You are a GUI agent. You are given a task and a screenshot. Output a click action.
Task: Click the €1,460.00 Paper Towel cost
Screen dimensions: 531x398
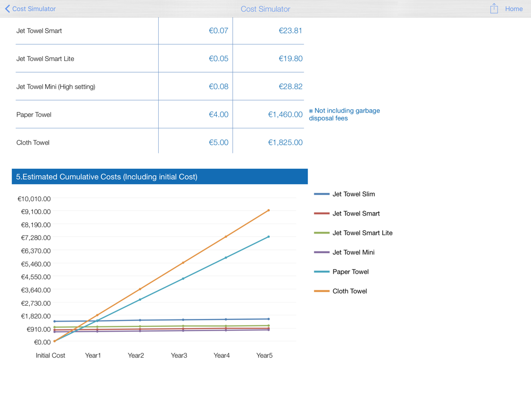(x=285, y=115)
